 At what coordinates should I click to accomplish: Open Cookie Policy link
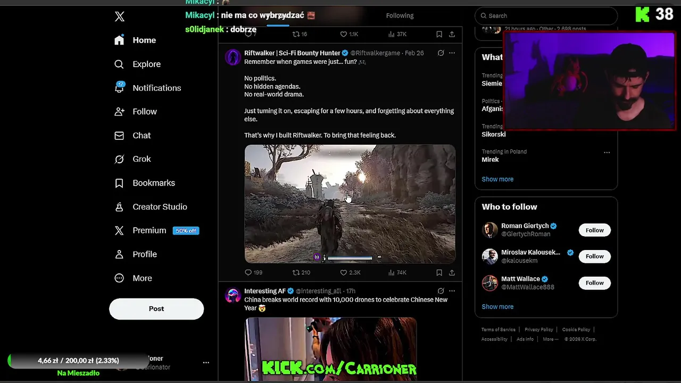(x=576, y=330)
